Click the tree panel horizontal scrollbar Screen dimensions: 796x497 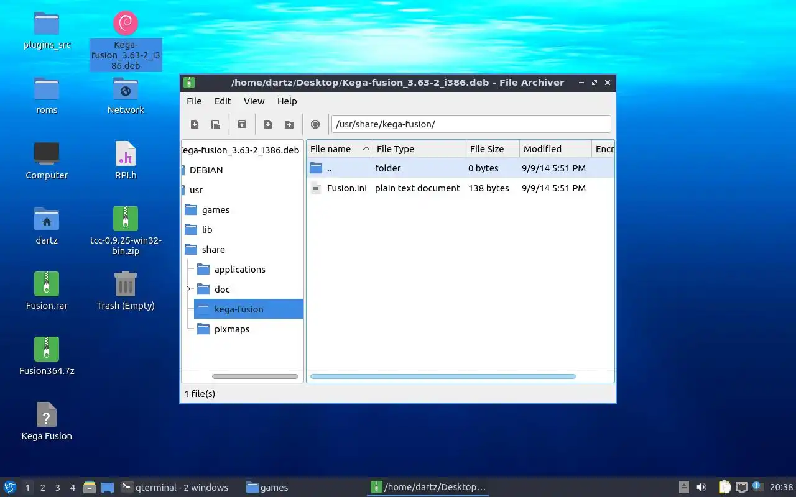(255, 376)
